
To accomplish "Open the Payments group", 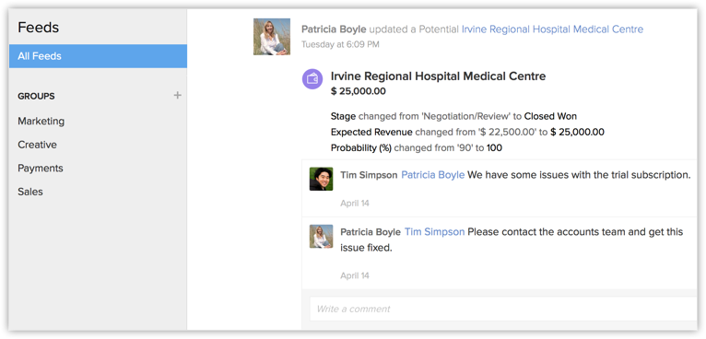I will click(40, 168).
